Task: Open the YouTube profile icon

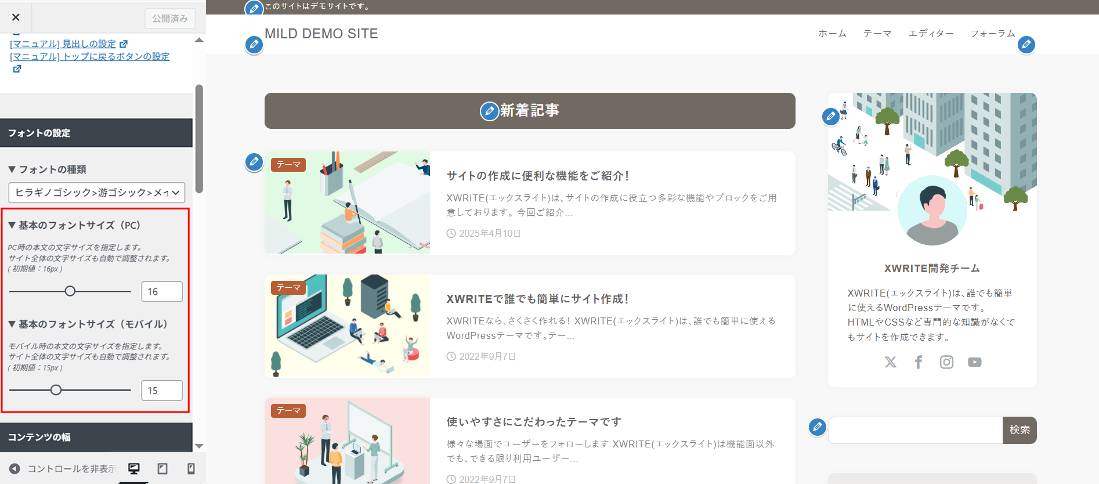Action: tap(975, 362)
